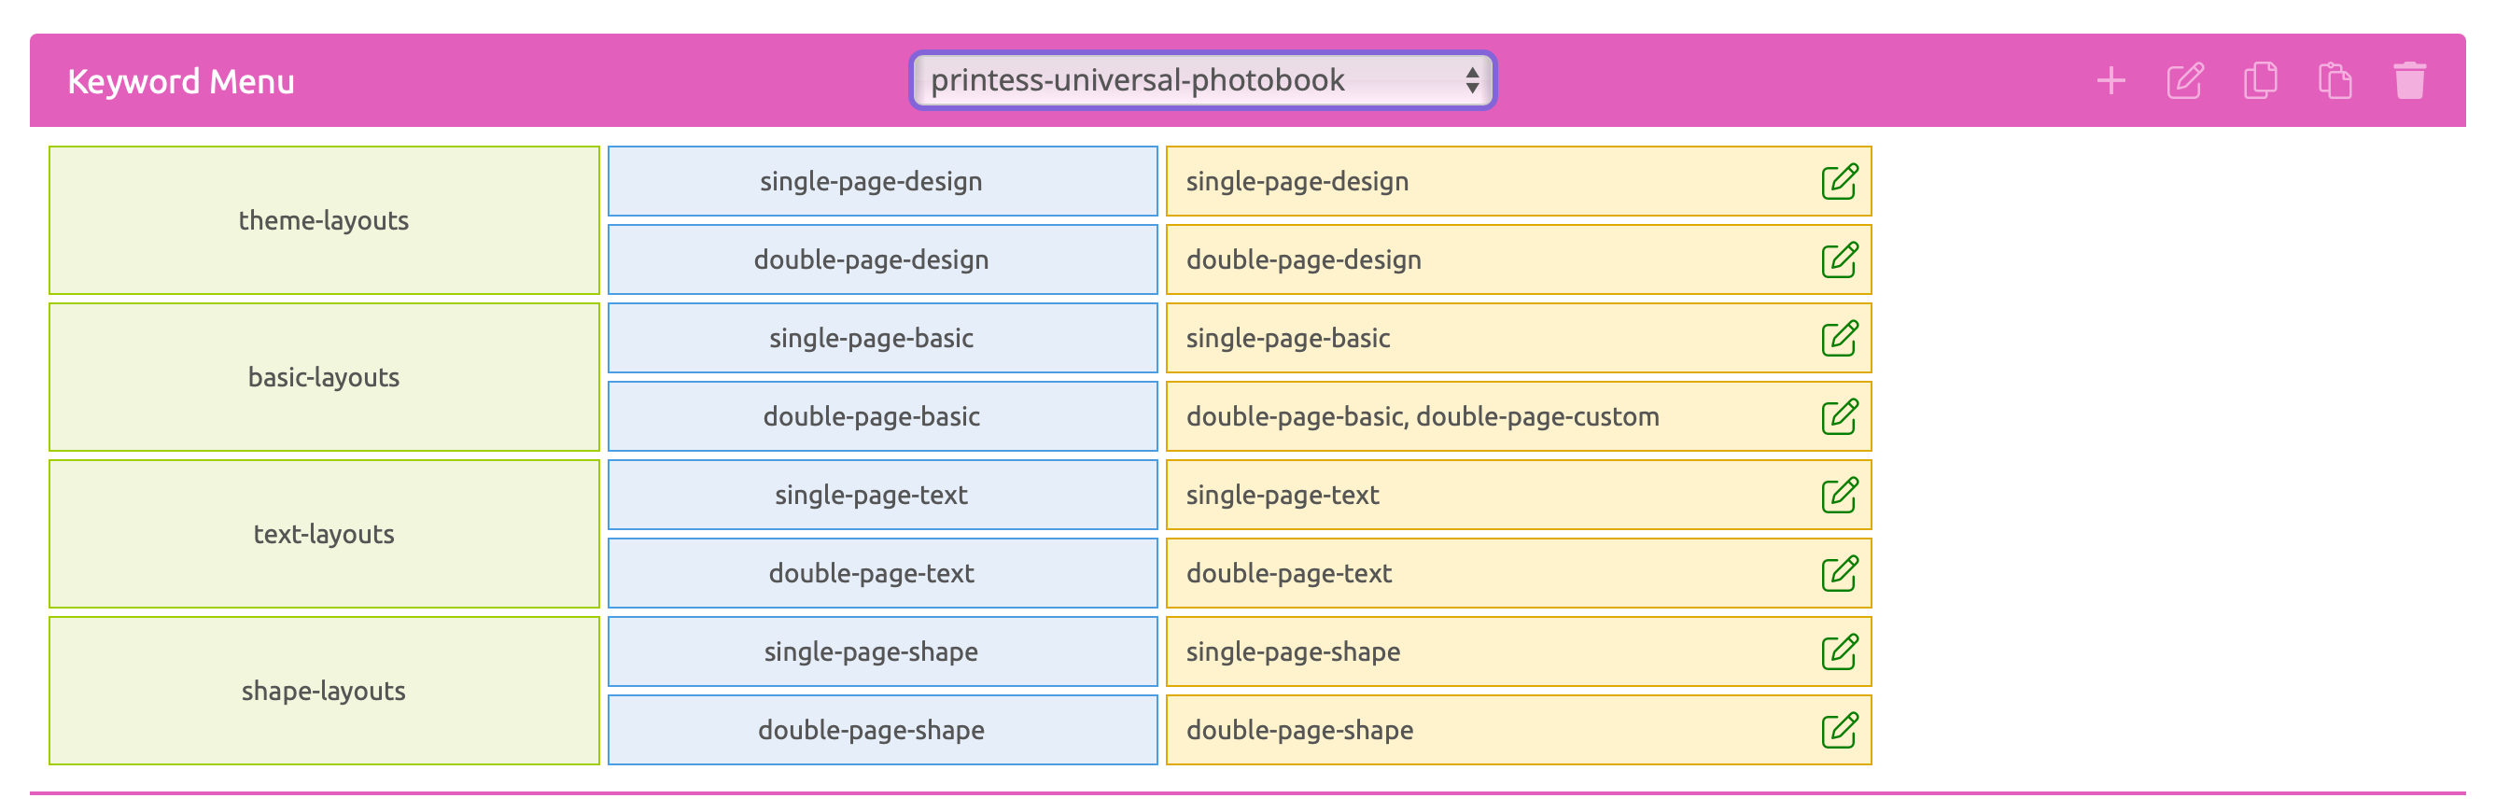This screenshot has height=812, width=2496.
Task: Click the trash icon to delete the menu
Action: (2409, 80)
